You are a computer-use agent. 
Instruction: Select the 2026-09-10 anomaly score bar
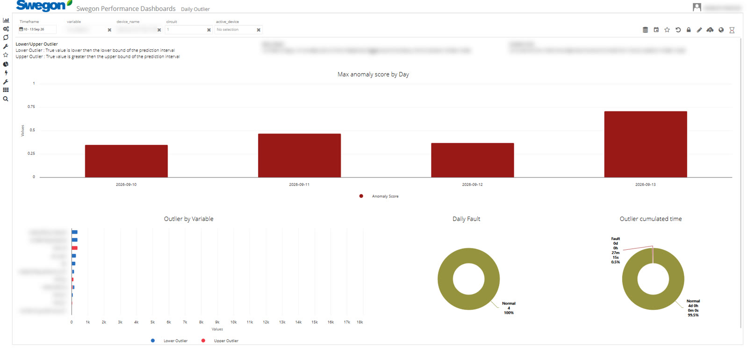point(126,161)
